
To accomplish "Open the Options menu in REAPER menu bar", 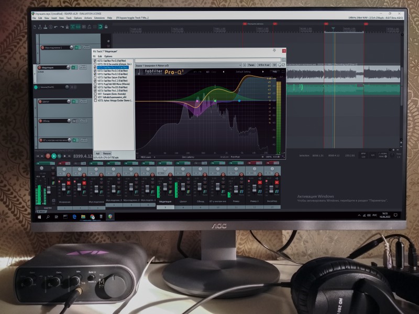I will point(78,18).
